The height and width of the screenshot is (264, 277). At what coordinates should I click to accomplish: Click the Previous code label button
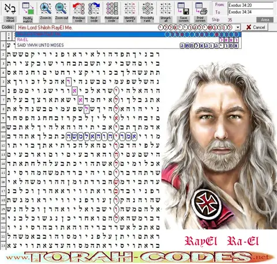pyautogui.click(x=78, y=19)
